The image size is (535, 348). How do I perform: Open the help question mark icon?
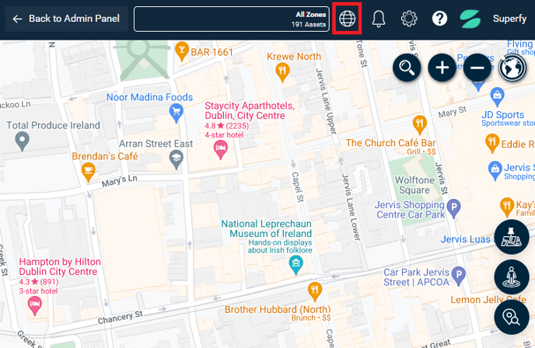coord(439,19)
